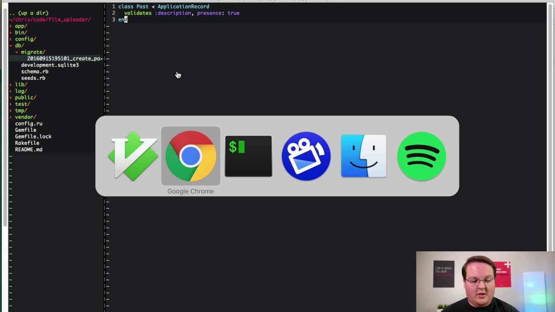Click the left sidebar vertical scrollbar
This screenshot has height=312, width=555.
(x=5, y=117)
